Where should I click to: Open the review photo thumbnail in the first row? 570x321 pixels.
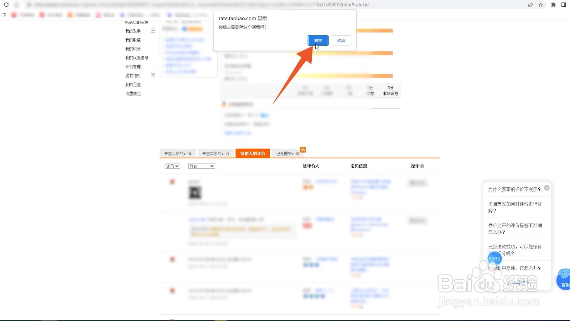click(195, 193)
